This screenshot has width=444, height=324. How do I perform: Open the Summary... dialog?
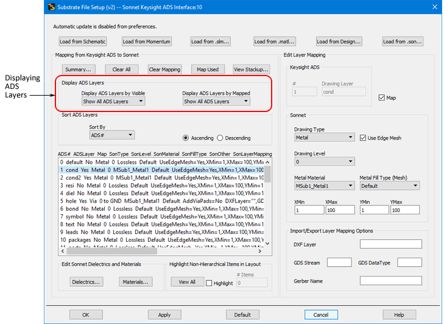click(79, 69)
